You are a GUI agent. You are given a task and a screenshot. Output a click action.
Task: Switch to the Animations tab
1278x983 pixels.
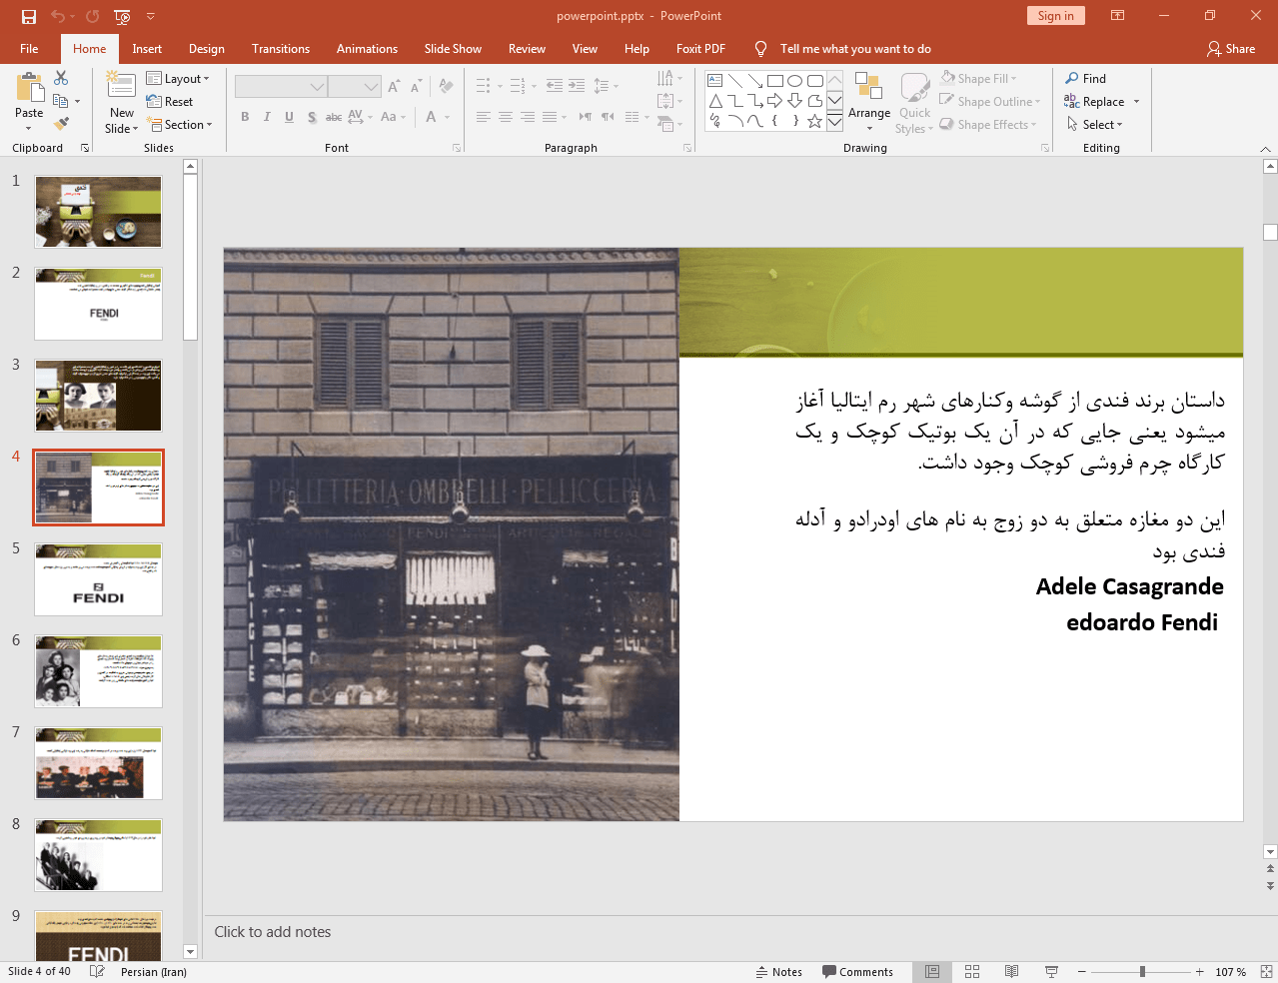tap(367, 49)
